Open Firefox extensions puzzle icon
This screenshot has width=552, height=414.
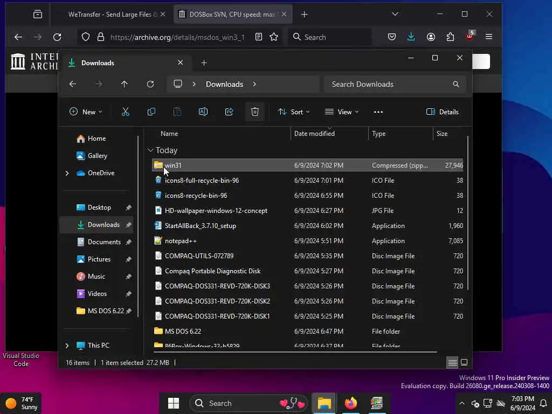click(x=450, y=37)
